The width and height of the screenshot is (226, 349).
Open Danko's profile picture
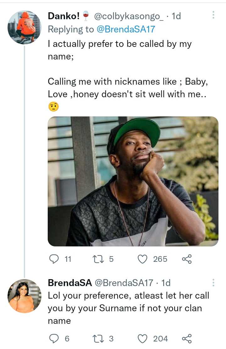click(24, 27)
